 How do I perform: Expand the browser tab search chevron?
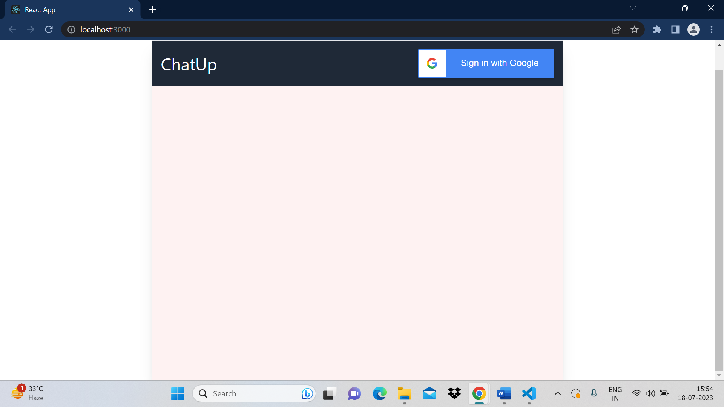633,8
